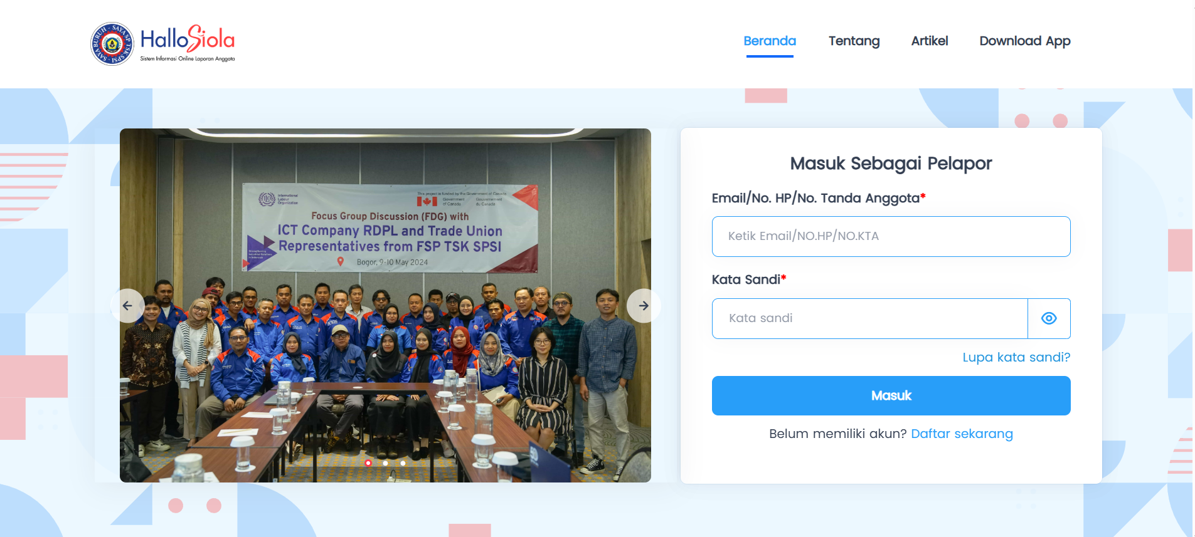Select the first carousel dot indicator

click(368, 463)
